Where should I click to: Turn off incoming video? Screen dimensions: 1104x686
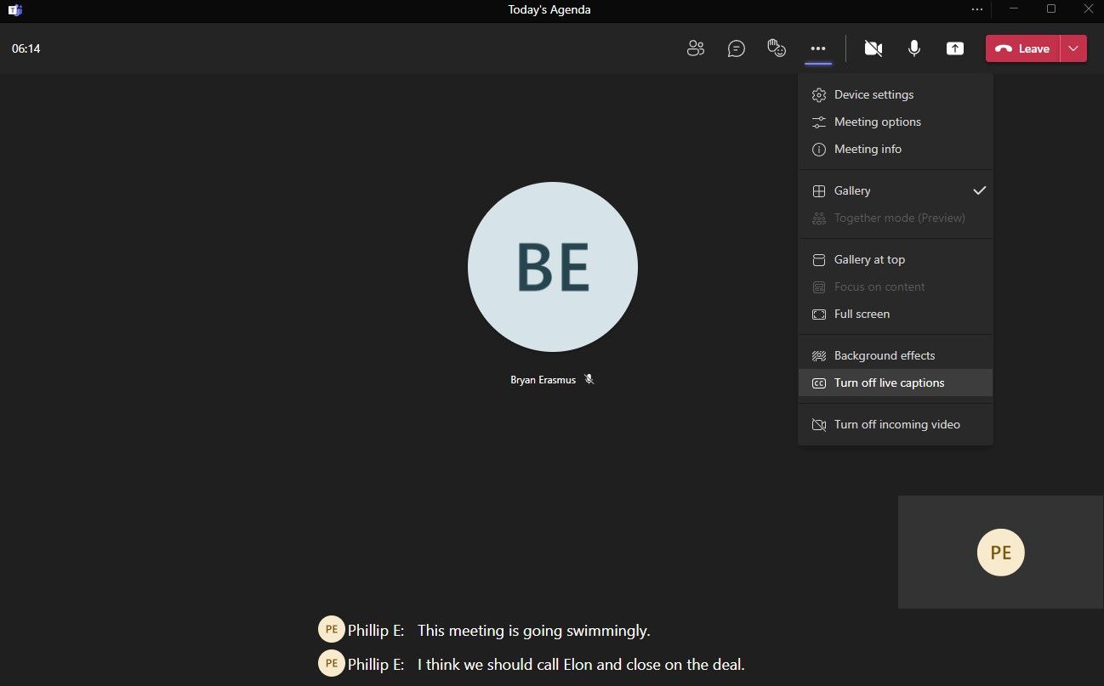click(x=896, y=425)
